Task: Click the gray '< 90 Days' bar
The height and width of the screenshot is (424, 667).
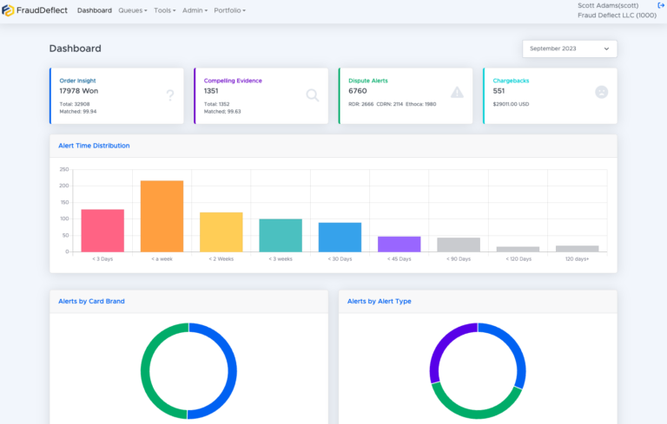Action: (459, 245)
